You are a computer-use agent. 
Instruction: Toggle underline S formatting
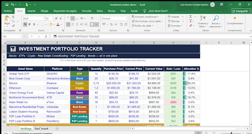tap(34, 24)
